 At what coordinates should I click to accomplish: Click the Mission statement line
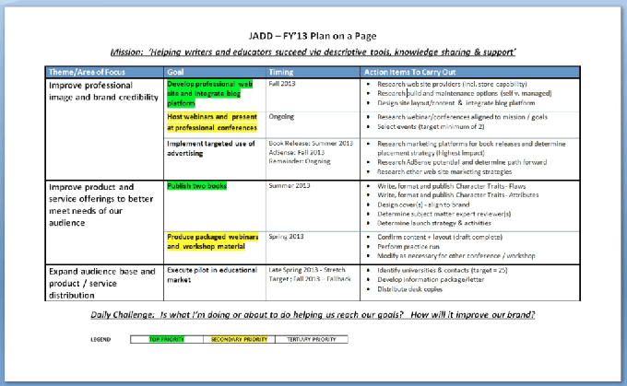pyautogui.click(x=312, y=53)
